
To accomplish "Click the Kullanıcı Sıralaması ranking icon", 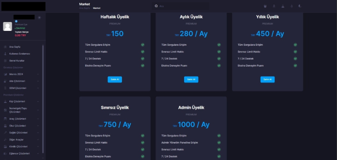I will (5, 54).
